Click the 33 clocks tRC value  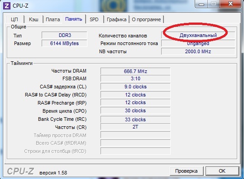click(135, 119)
